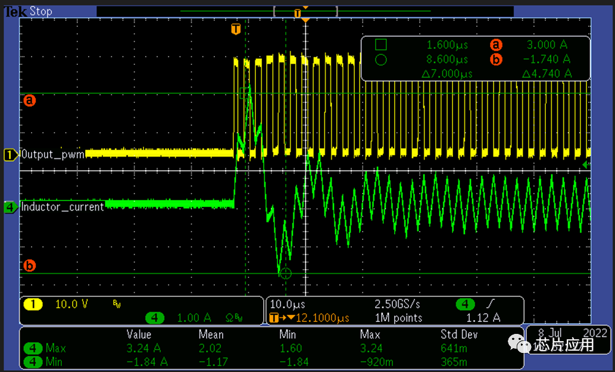Click the square cursor icon in readout
The image size is (615, 372).
381,45
